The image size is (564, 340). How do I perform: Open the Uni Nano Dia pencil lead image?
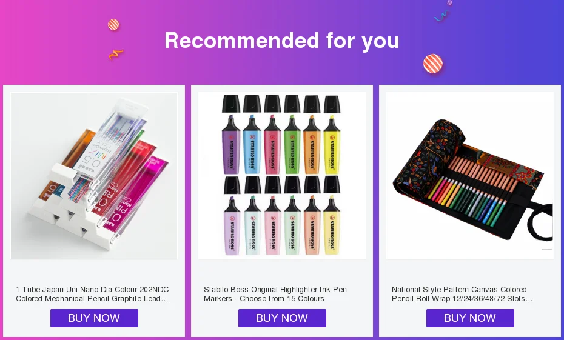[94, 175]
